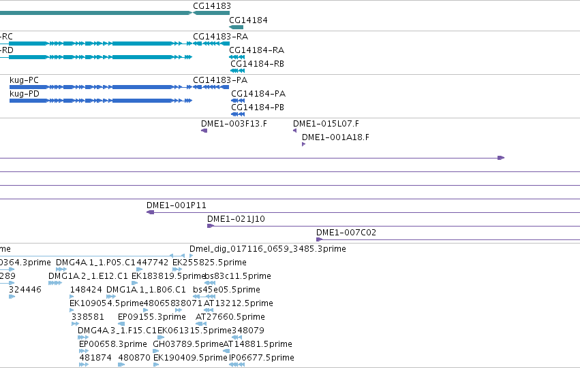Click the kug-PD protein feature bar

(101, 101)
